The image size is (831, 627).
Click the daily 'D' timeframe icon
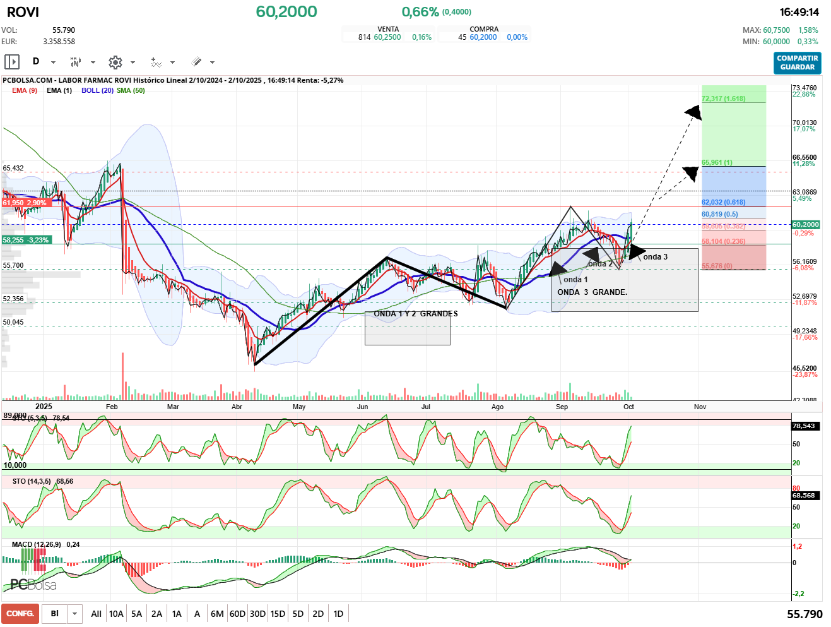pos(36,62)
